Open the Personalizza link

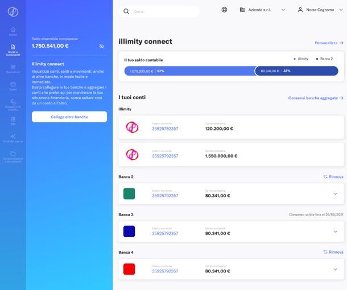coord(329,43)
